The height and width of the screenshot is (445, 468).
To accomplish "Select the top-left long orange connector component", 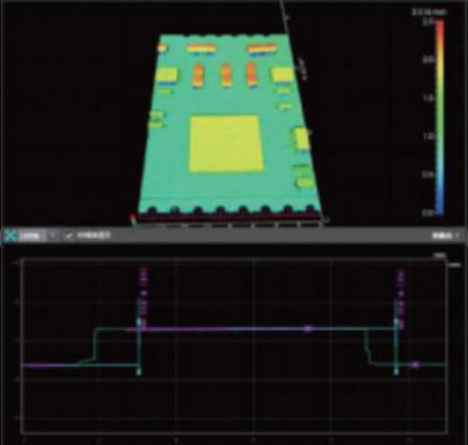I will click(201, 49).
